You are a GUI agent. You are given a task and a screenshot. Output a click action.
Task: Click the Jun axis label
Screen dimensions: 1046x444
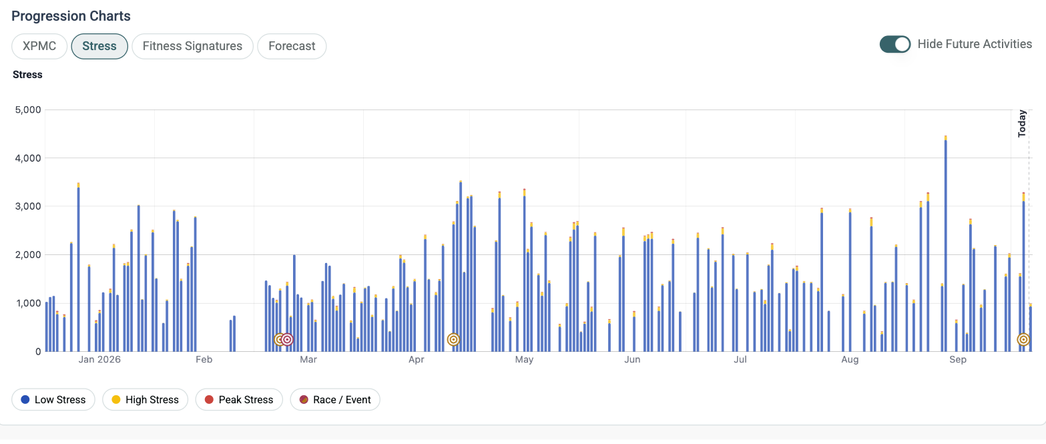click(632, 360)
